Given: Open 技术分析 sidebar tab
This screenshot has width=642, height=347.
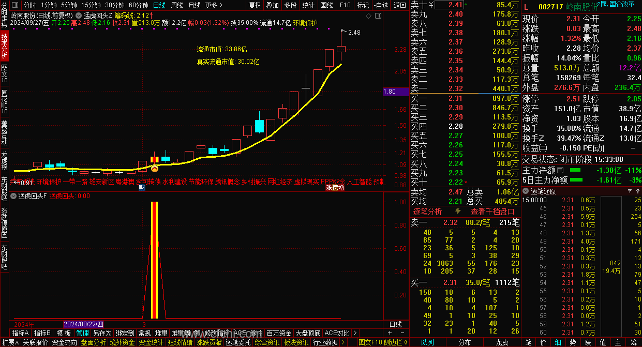Looking at the screenshot, I should 4,46.
